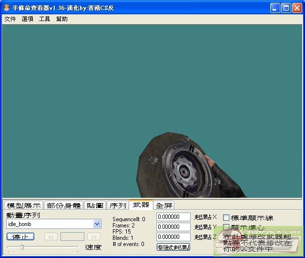Click the Frames: 2 text
The image size is (305, 258).
(123, 226)
